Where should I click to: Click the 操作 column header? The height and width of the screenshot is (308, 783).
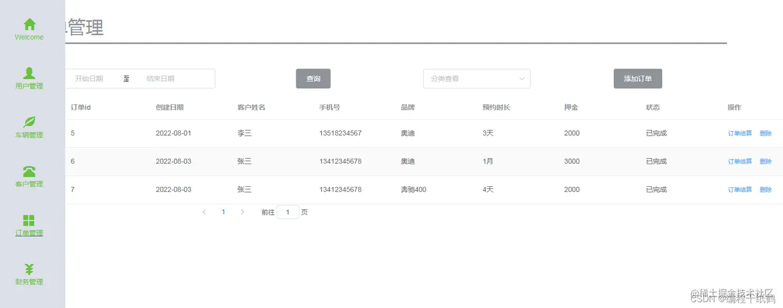(735, 107)
